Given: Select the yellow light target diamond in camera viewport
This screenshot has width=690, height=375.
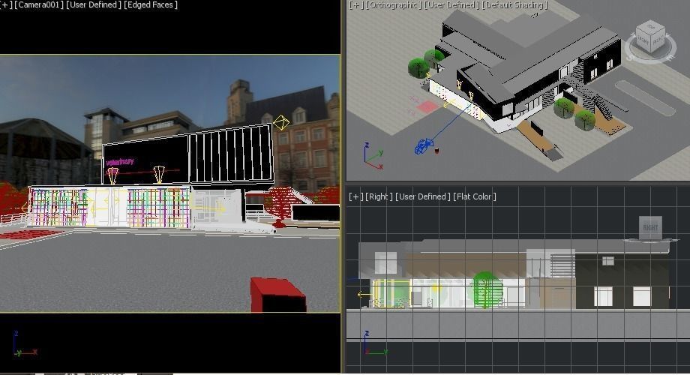Looking at the screenshot, I should pos(281,122).
